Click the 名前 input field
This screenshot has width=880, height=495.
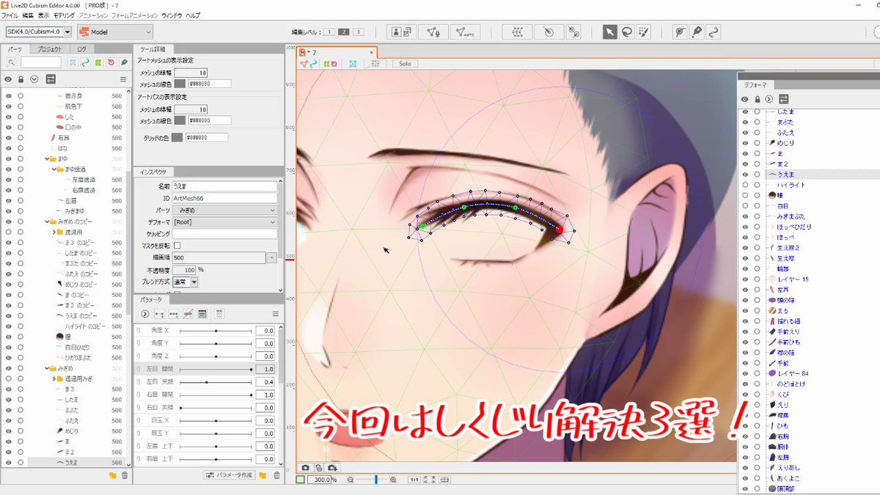224,186
